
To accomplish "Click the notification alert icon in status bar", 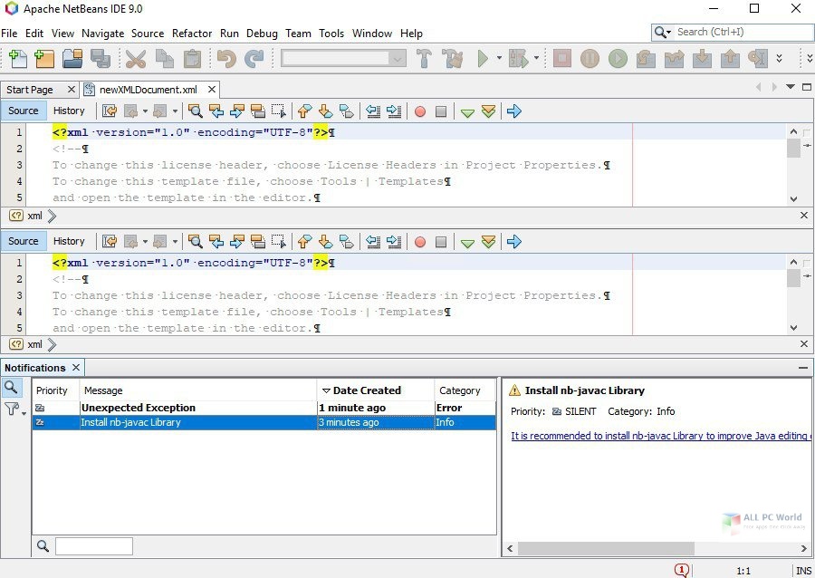I will (681, 570).
